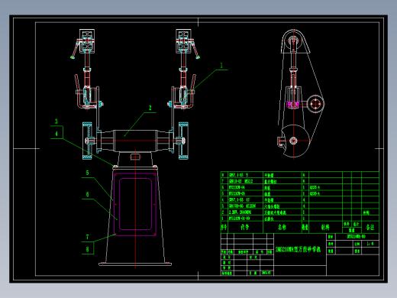Click part balloon number 2

click(x=150, y=108)
